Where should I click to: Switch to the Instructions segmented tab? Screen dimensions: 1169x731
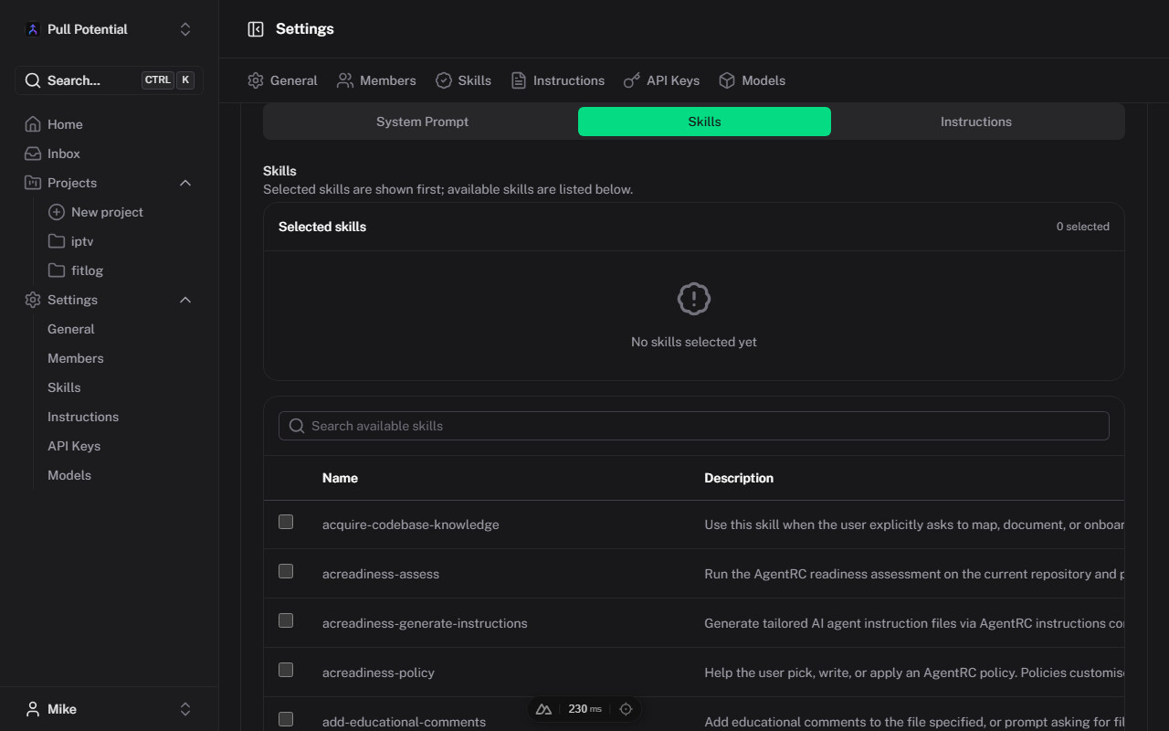(x=976, y=122)
